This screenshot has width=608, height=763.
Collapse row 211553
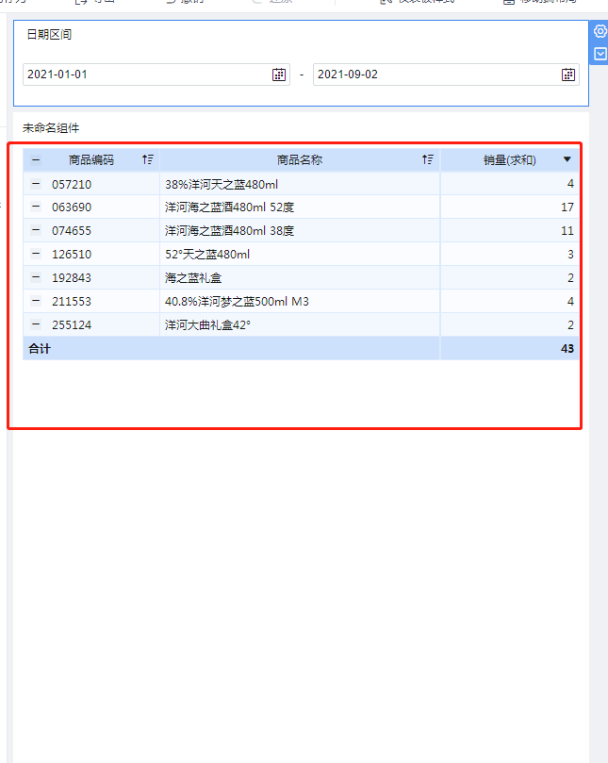(36, 301)
